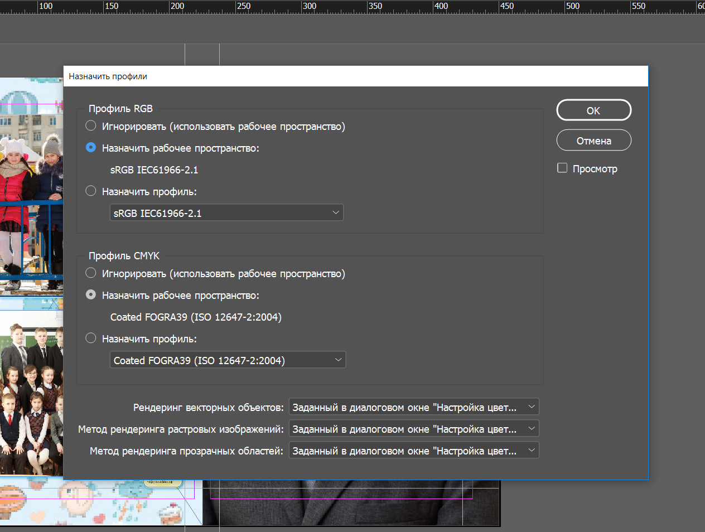Select CMYK Назначить профиль radio

coord(91,338)
